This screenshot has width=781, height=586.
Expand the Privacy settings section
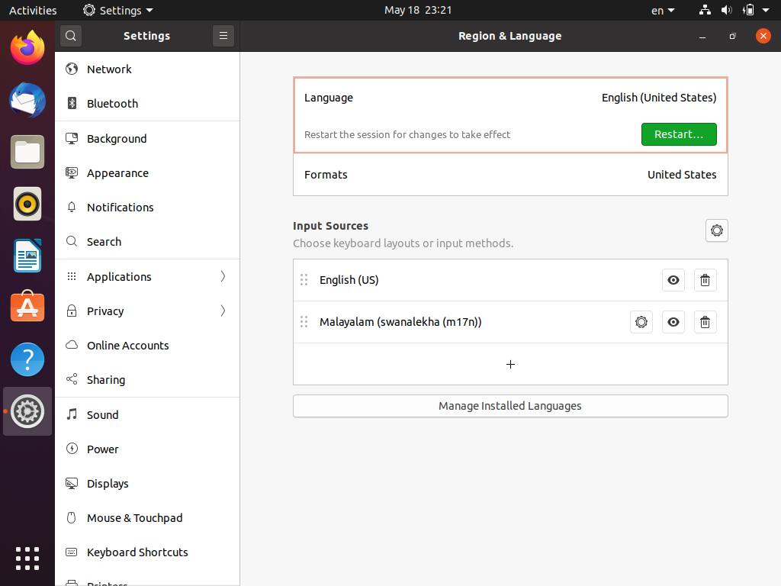coord(147,311)
